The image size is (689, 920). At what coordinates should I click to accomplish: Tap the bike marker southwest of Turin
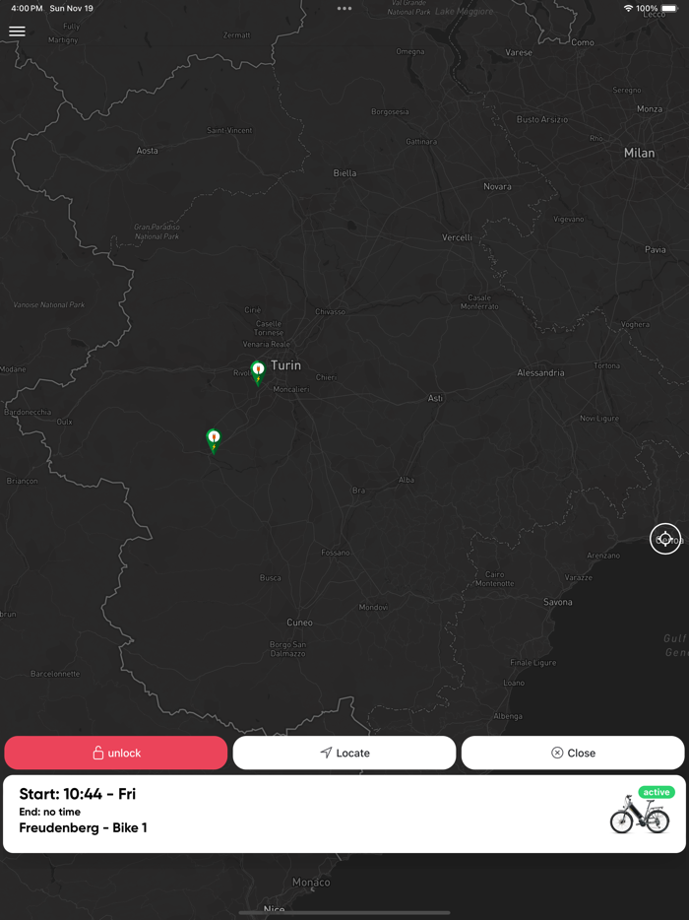pos(214,440)
